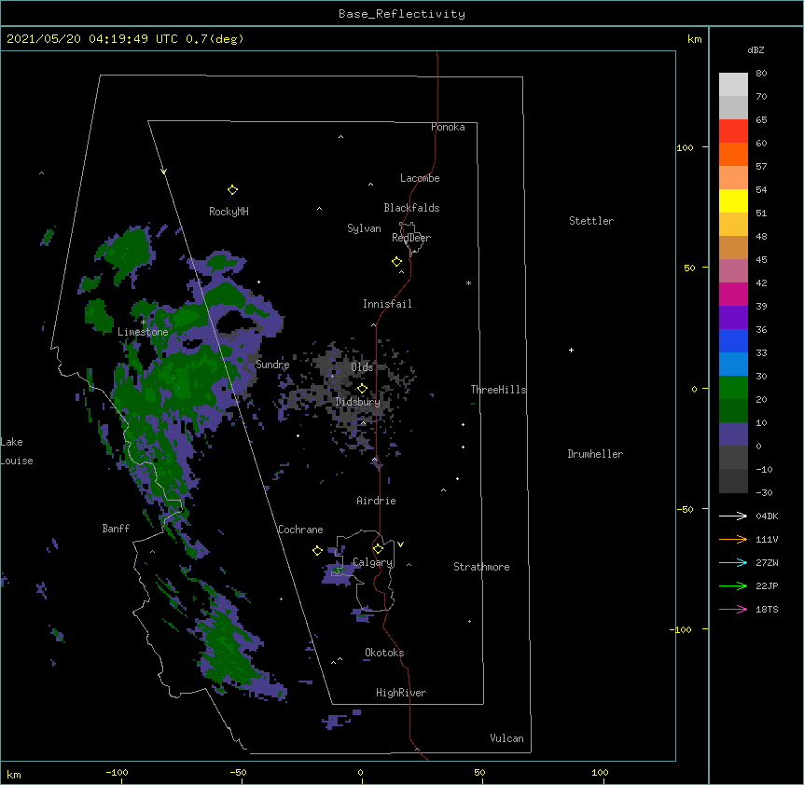The image size is (804, 785).
Task: Click the 18TS legend text
Action: point(767,609)
